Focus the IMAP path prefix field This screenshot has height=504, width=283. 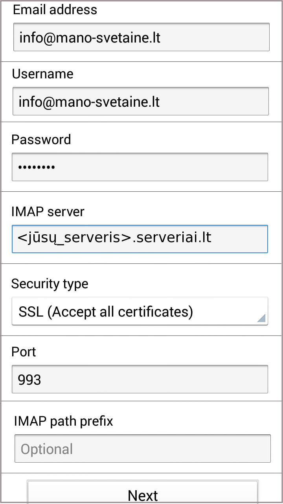[x=142, y=448]
